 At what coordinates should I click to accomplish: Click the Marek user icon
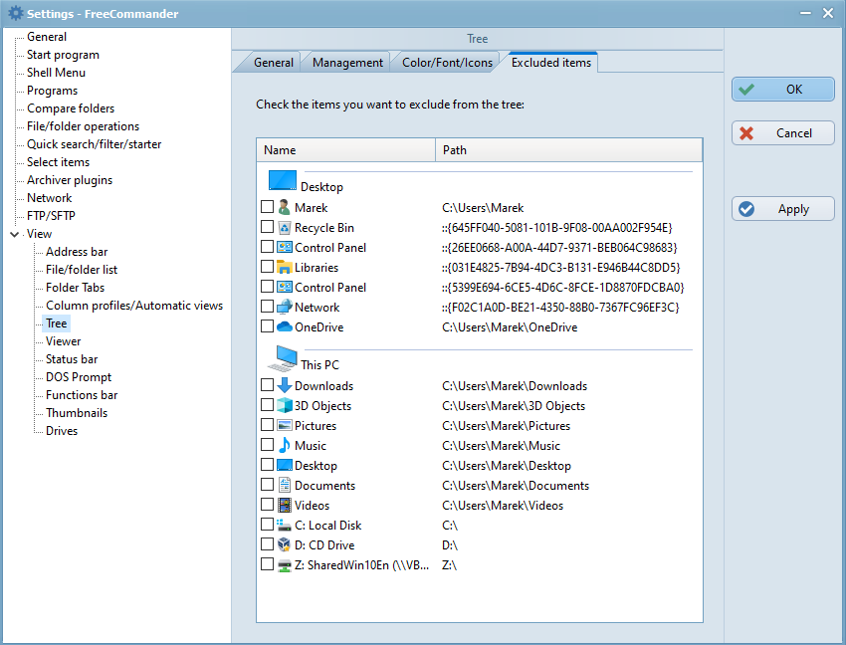point(285,207)
